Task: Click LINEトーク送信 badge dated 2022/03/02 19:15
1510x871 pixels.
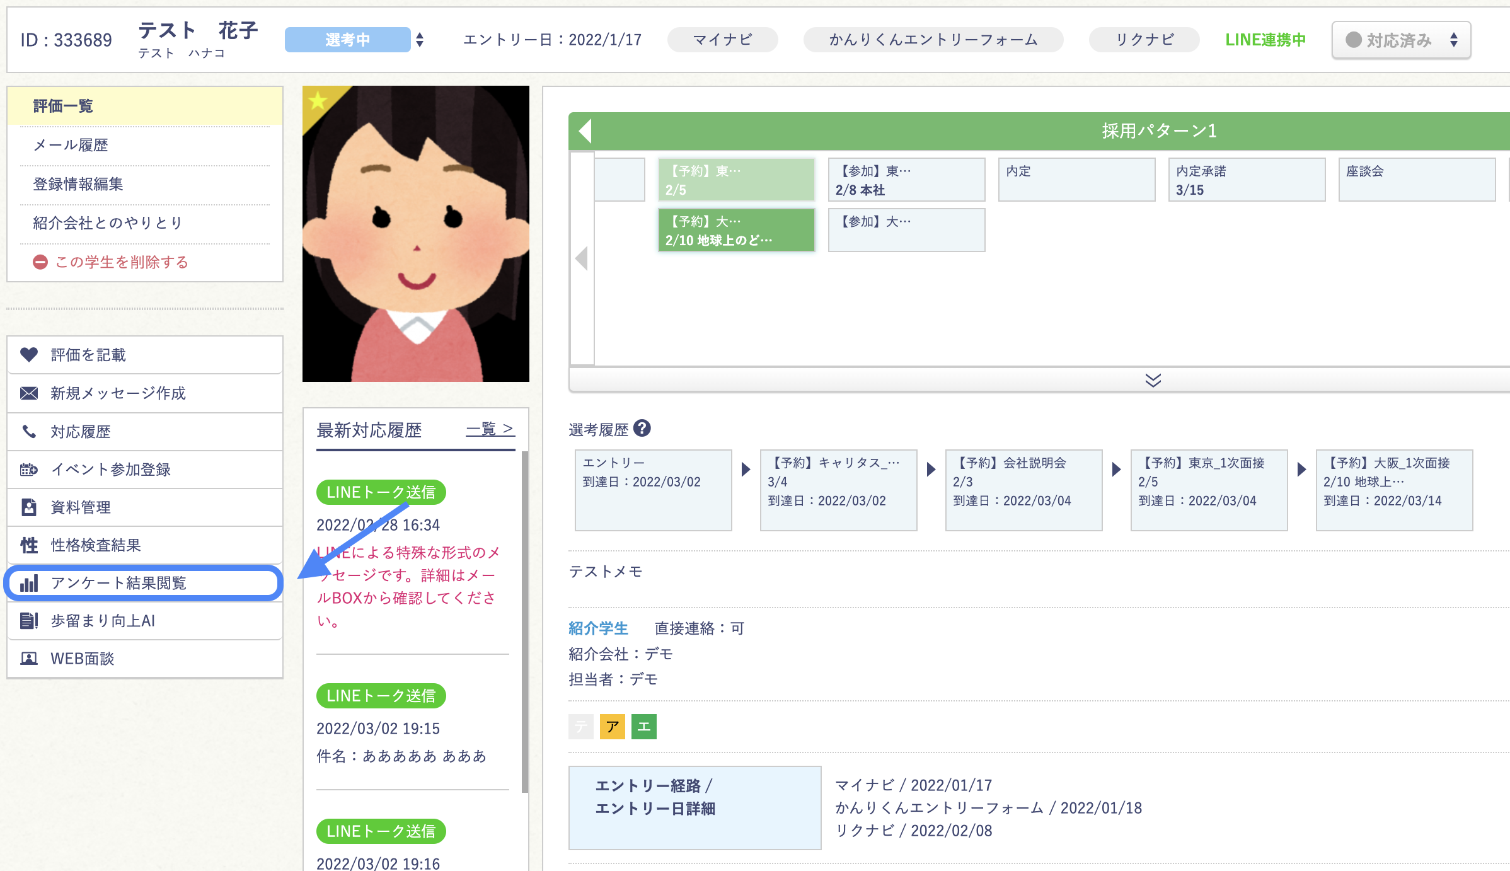Action: [381, 696]
